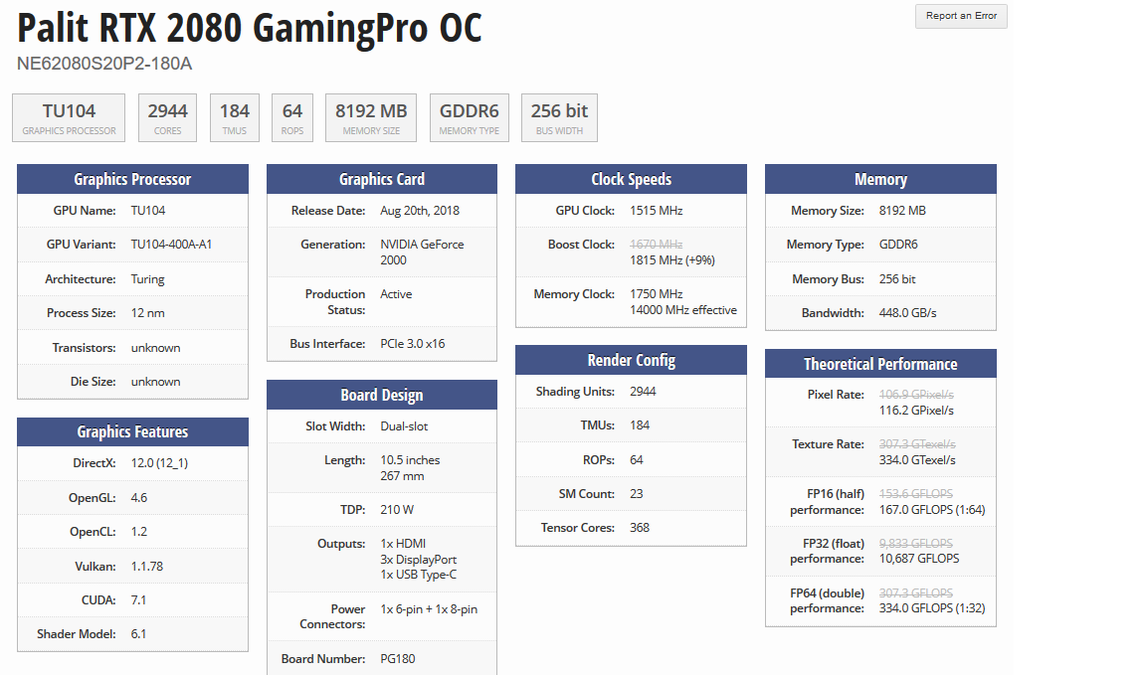Screen dimensions: 1146x675
Task: Click the Render Config section header
Action: 632,360
